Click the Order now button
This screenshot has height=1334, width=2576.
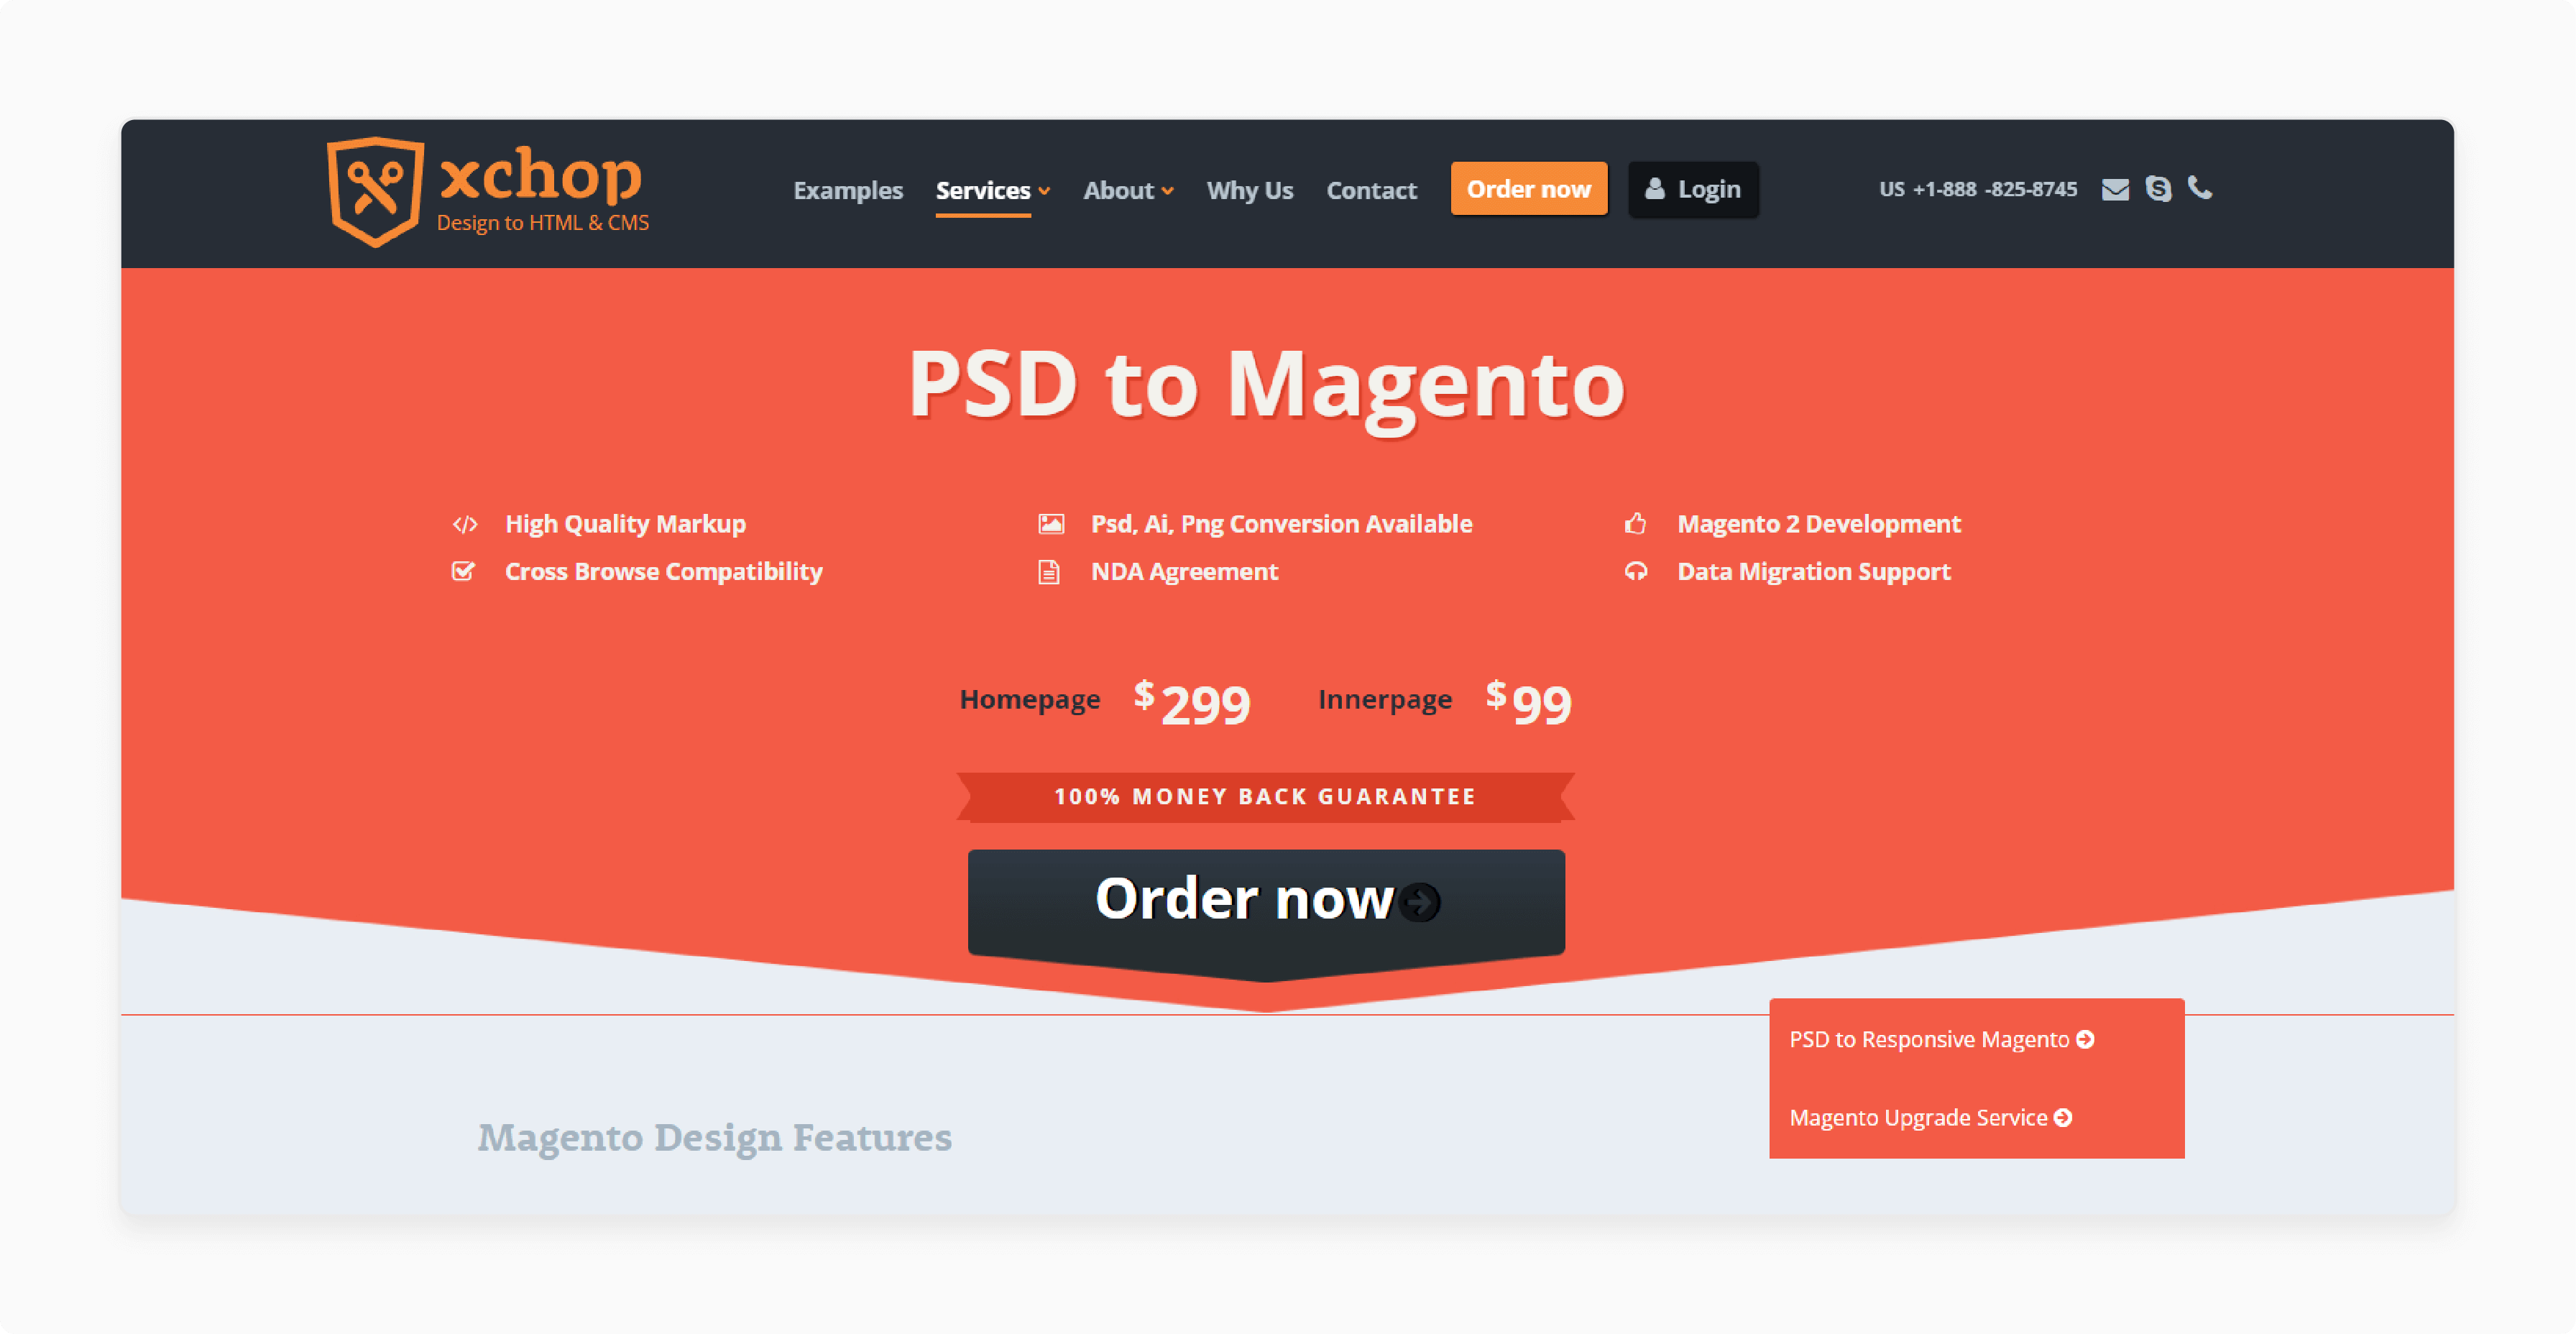click(x=1264, y=898)
